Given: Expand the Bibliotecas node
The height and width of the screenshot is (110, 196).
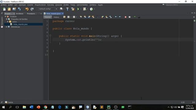Looking at the screenshot, I should tap(6, 27).
